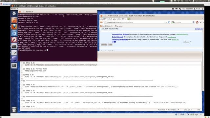Click the Firefox search magnifier icon
210x118 pixels.
pyautogui.click(x=193, y=22)
